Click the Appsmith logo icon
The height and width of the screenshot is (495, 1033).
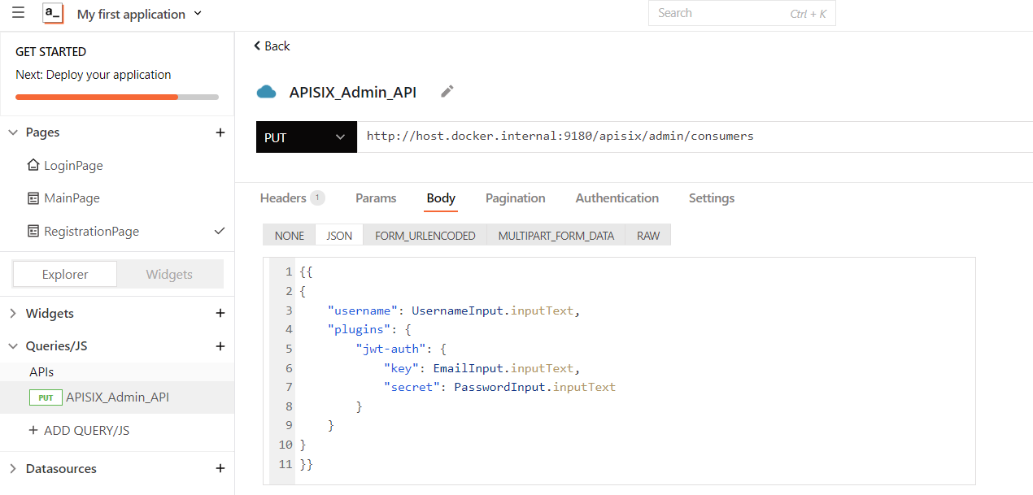[x=51, y=13]
